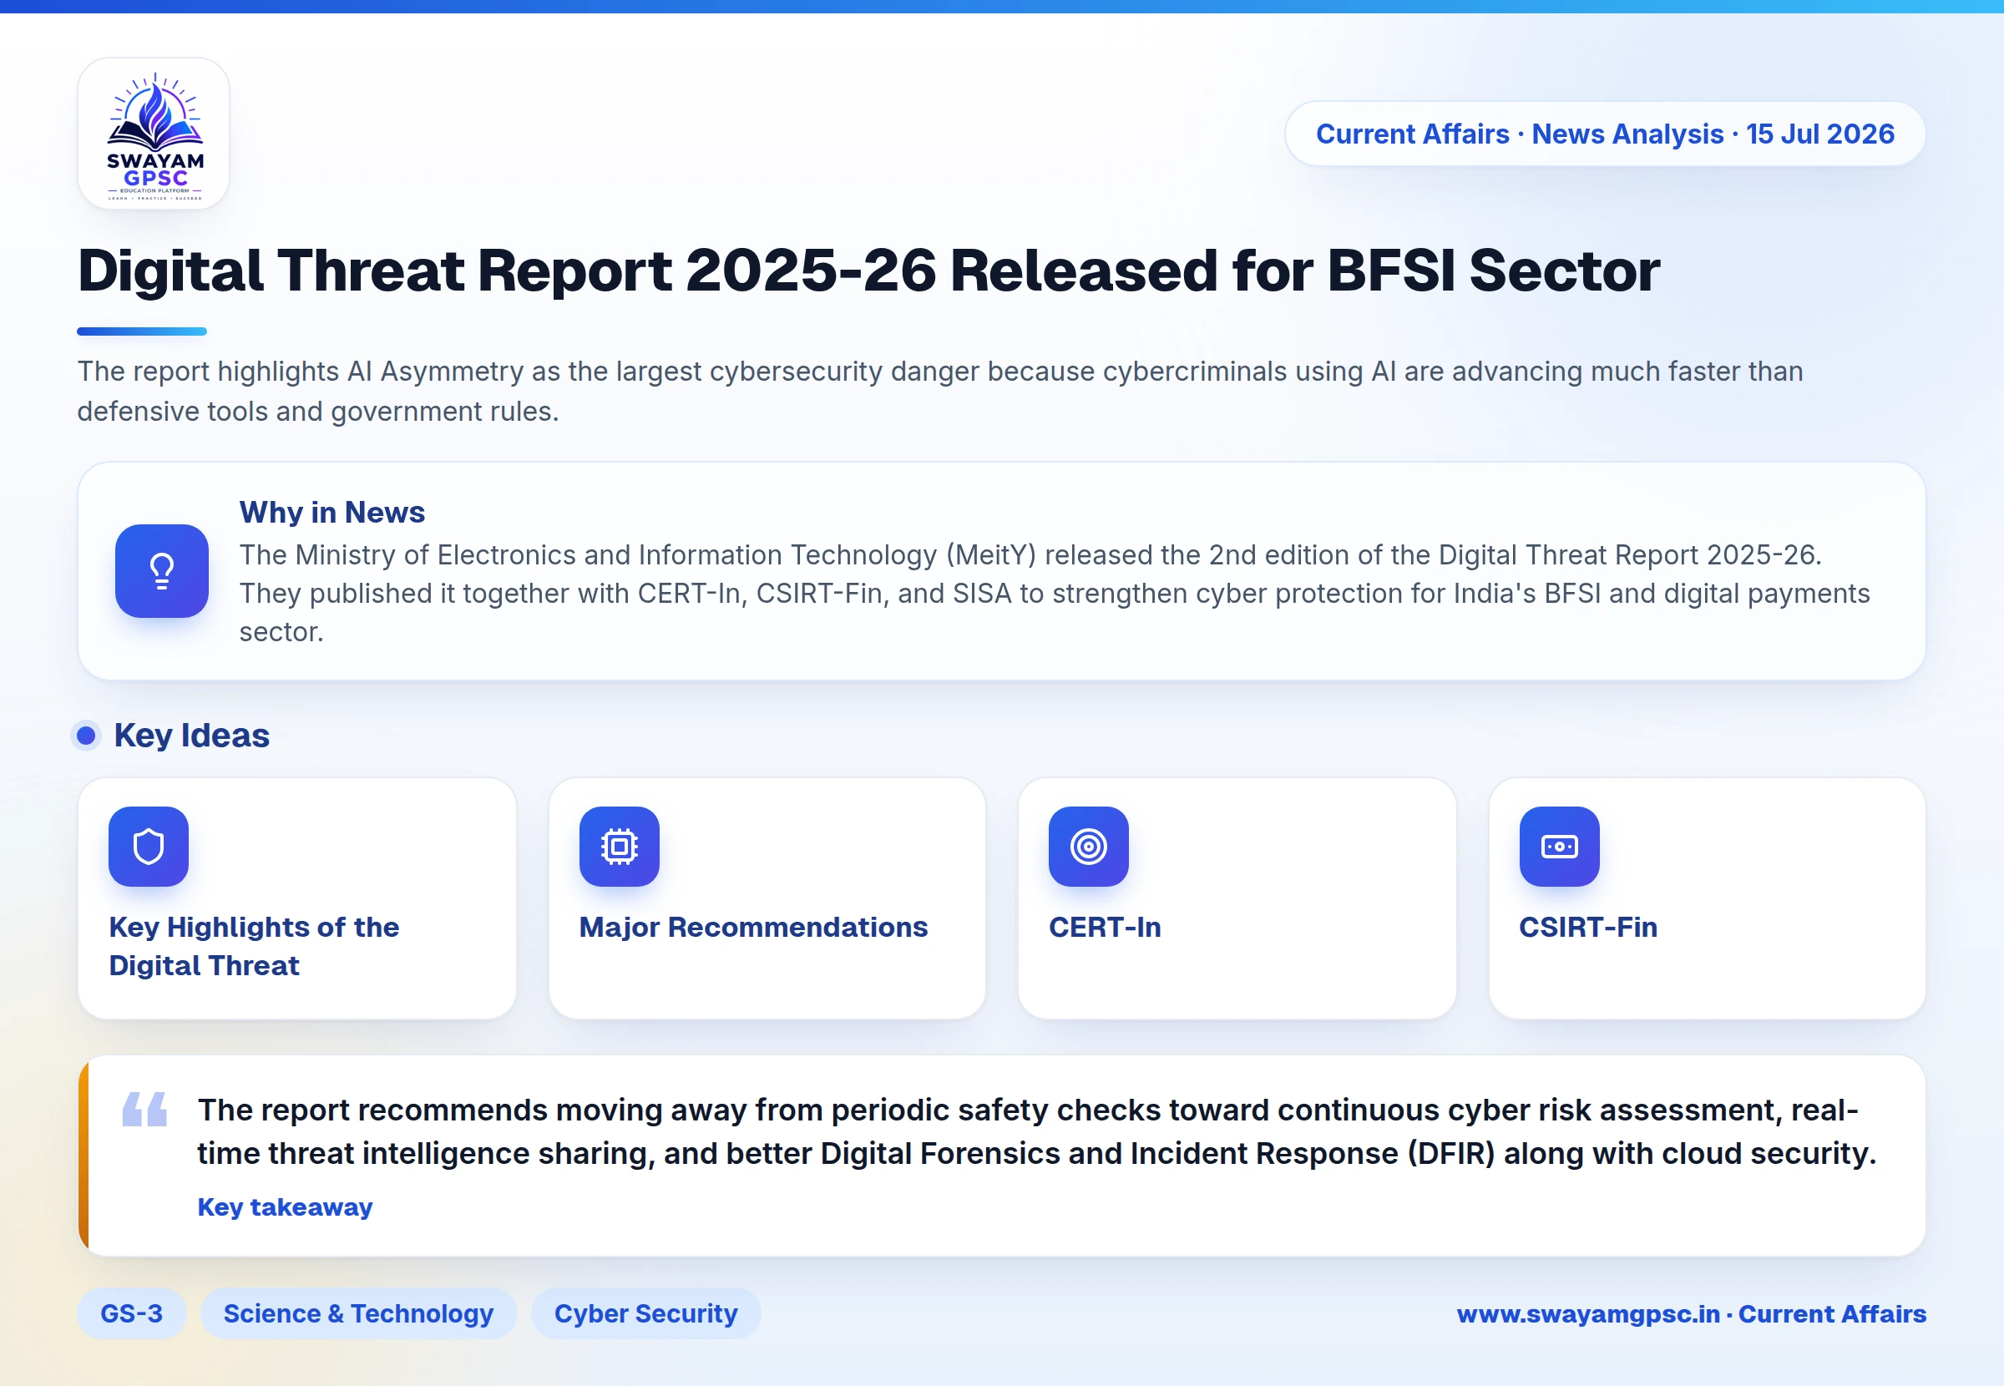Screen dimensions: 2004x1386
Task: Click the lightbulb icon beside Why in News
Action: pos(161,571)
